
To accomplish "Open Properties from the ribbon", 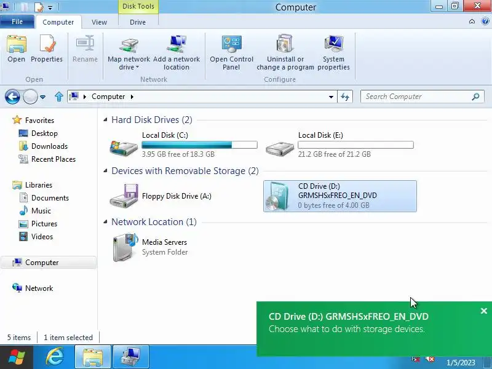I will point(47,49).
